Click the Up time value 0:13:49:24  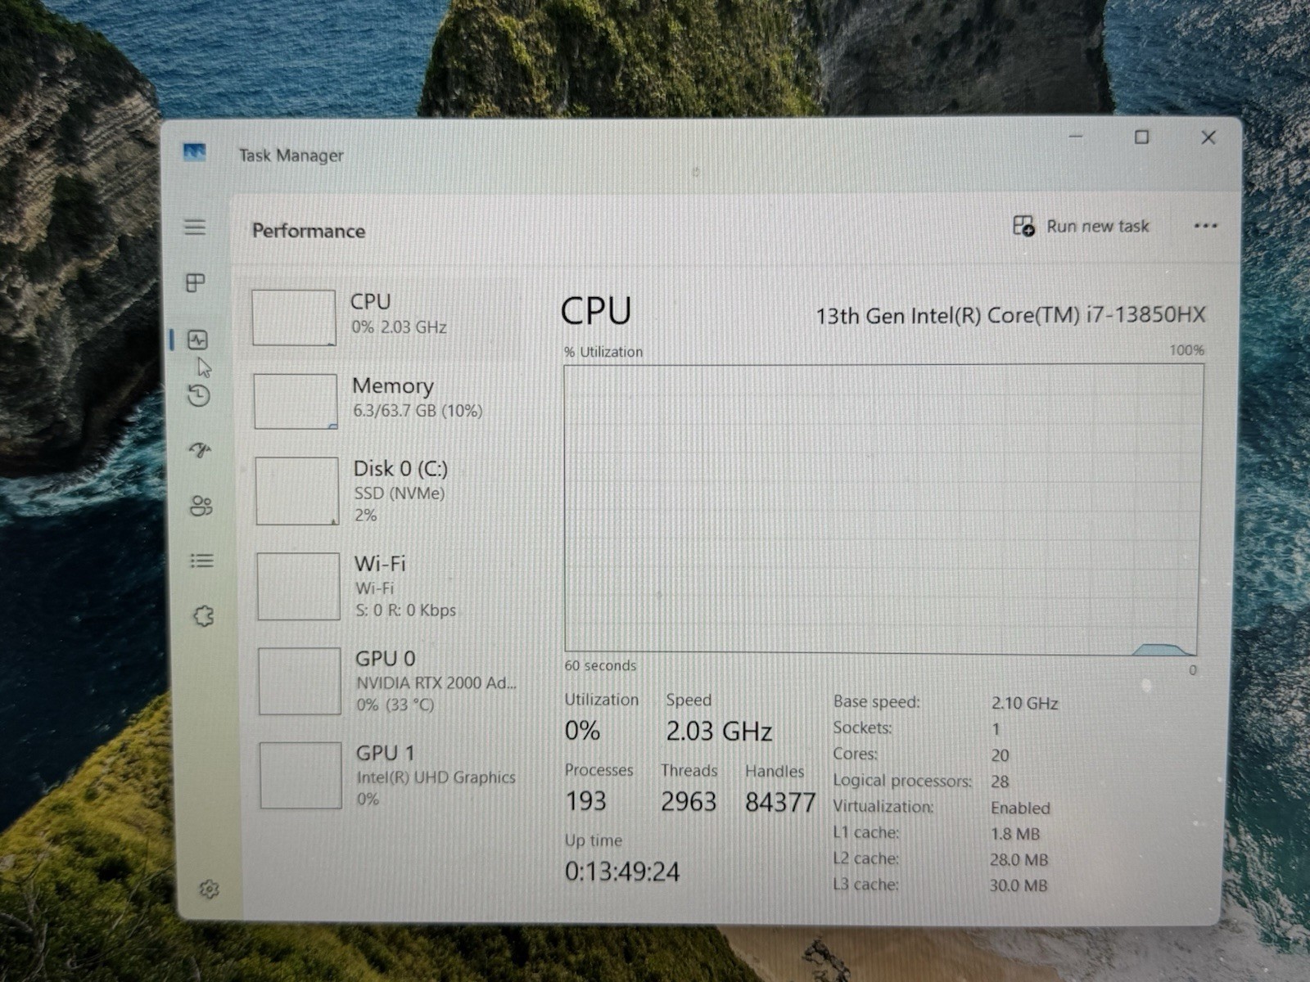(622, 872)
